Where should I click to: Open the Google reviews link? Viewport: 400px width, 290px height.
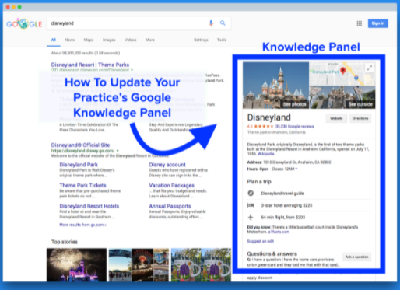coord(294,127)
